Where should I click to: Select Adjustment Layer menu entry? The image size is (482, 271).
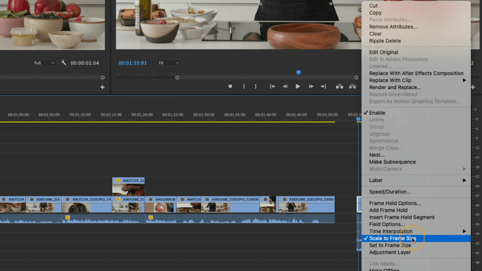tap(416, 252)
